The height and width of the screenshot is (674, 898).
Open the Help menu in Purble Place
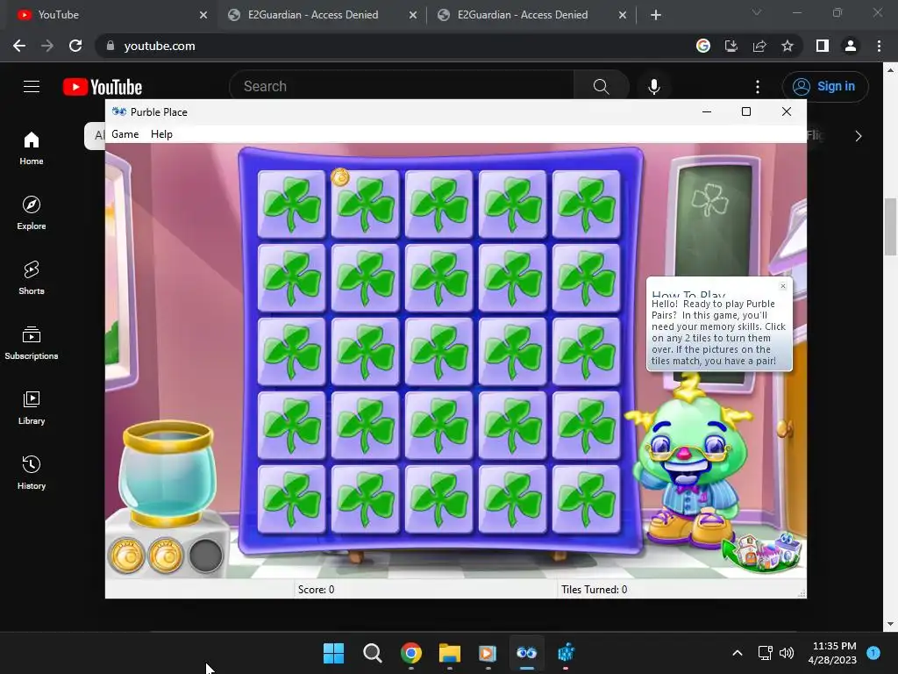click(161, 134)
